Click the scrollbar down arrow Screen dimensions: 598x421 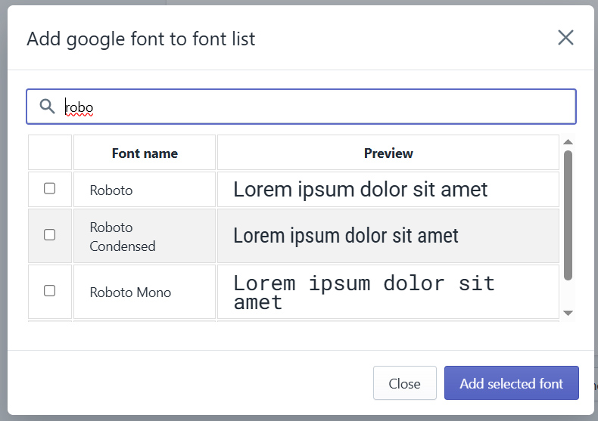pos(568,313)
